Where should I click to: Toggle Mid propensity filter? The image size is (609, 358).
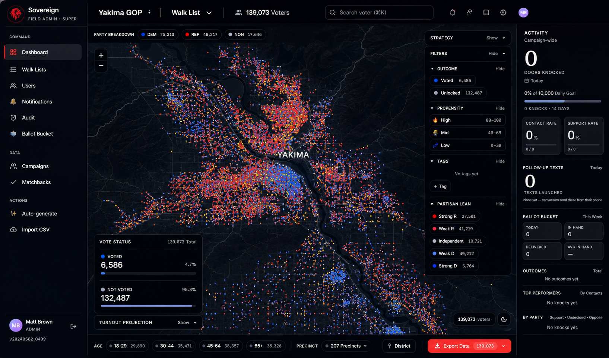click(467, 133)
